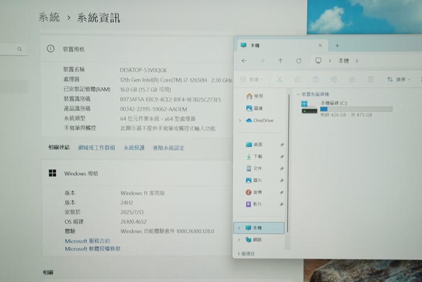The height and width of the screenshot is (282, 422).
Task: Click the 1 個項目 status text
Action: (x=246, y=254)
